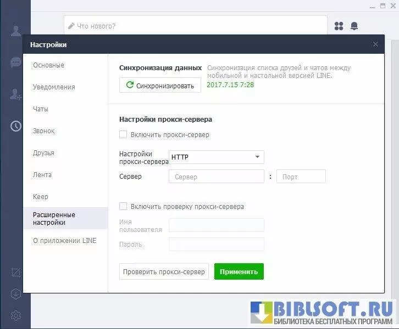The width and height of the screenshot is (399, 329).
Task: Switch to the 'Основные' settings tab
Action: (48, 65)
